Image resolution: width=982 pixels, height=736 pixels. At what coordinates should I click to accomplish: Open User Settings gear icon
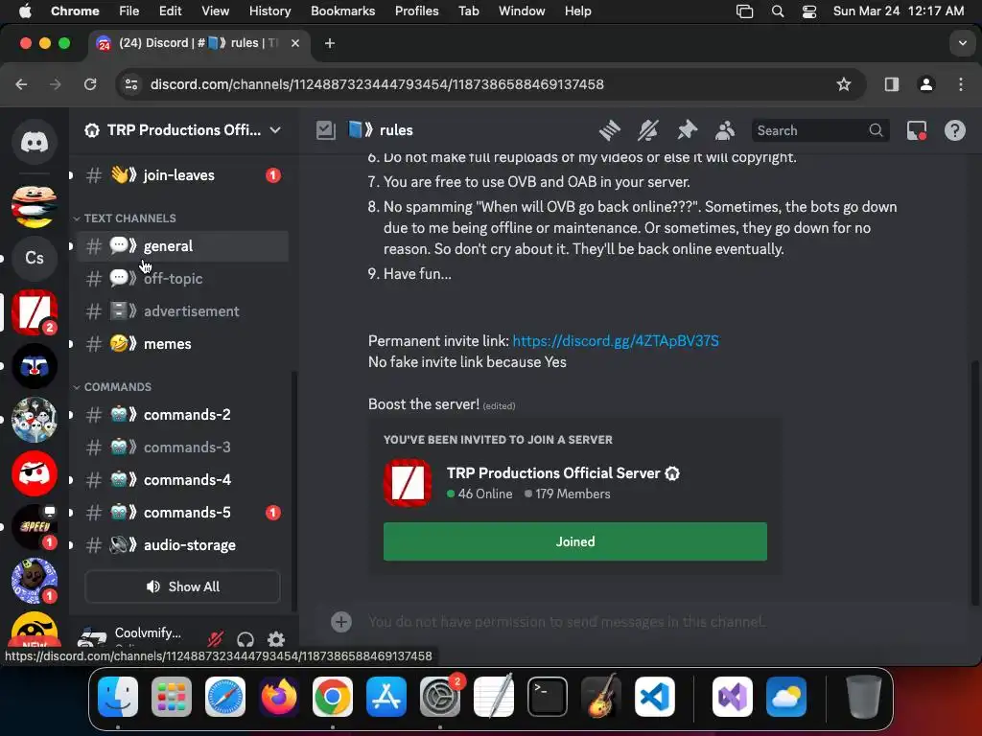(x=276, y=639)
